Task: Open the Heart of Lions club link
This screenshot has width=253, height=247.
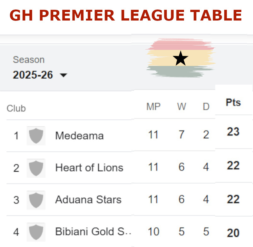Action: [x=89, y=167]
